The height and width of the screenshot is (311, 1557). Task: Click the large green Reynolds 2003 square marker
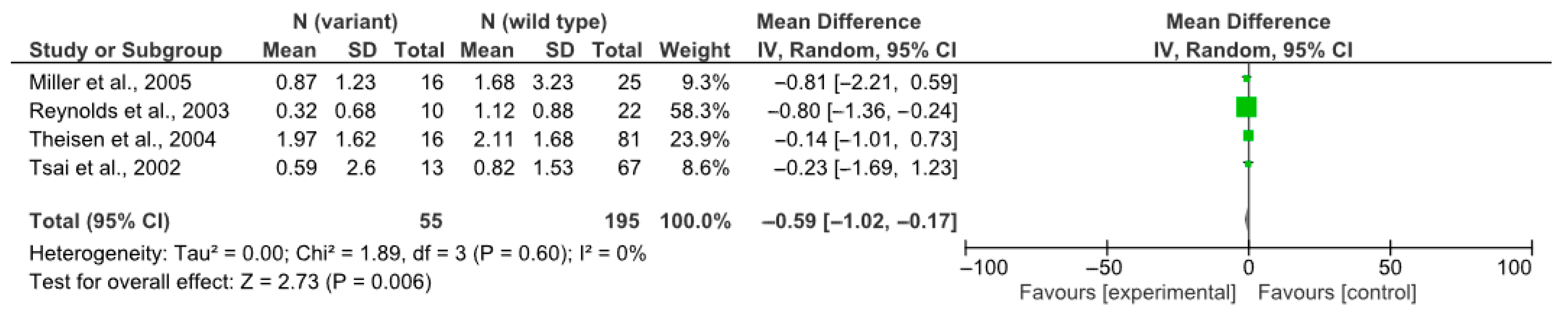coord(1246,107)
